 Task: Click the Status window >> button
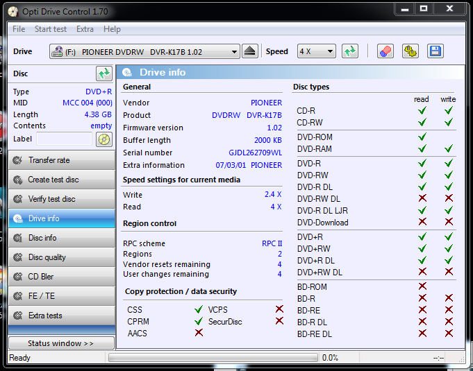click(62, 343)
